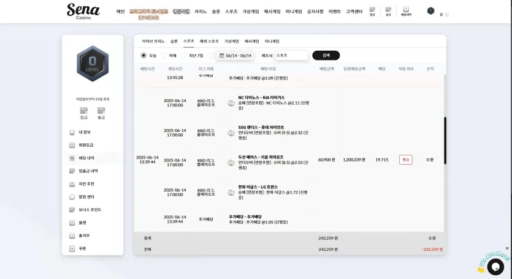The width and height of the screenshot is (512, 279).
Task: Select the 어제 radio button
Action: pos(164,56)
